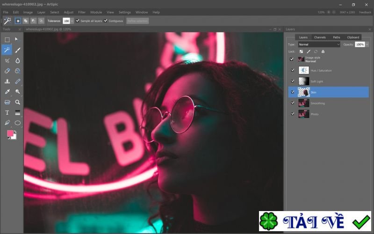This screenshot has height=234, width=374.
Task: Select the Crop tool
Action: pos(7,60)
